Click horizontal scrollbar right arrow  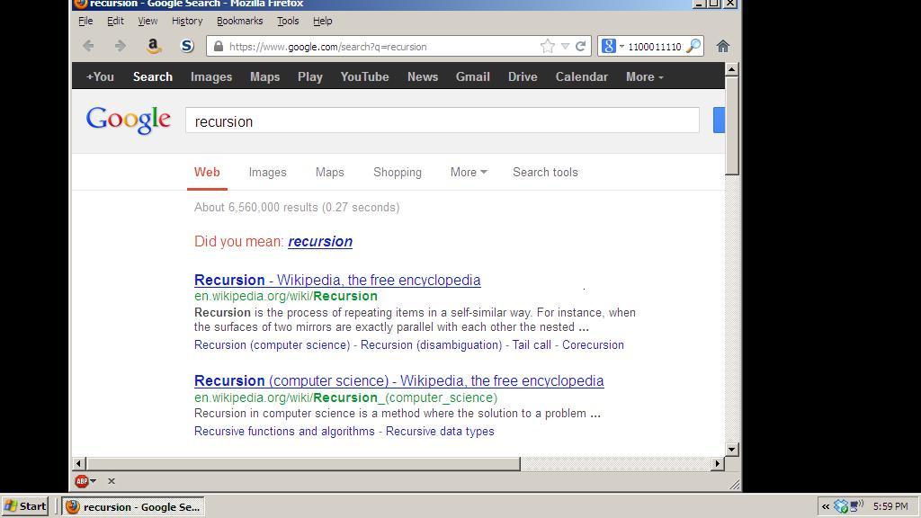(x=717, y=463)
